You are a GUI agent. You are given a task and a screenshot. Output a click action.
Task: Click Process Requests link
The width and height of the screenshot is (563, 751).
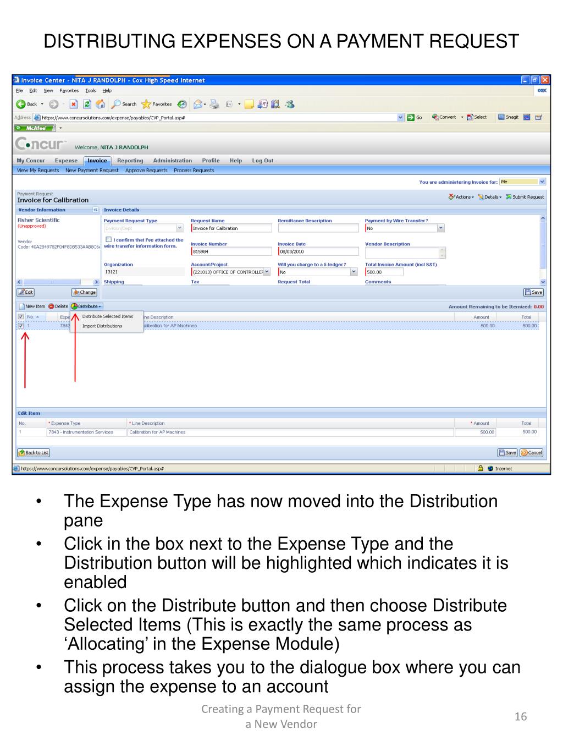click(194, 171)
